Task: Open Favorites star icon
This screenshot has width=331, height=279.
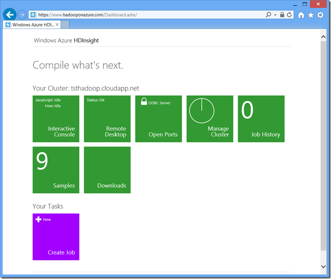Action: click(311, 15)
